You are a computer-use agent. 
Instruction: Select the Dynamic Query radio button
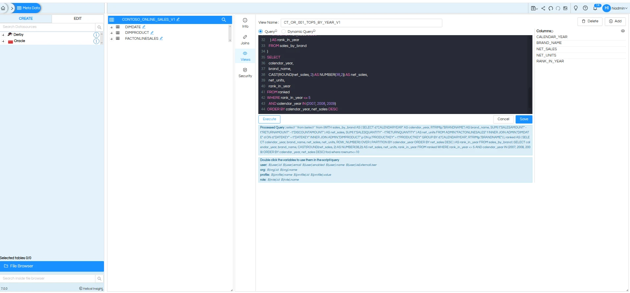pyautogui.click(x=284, y=32)
